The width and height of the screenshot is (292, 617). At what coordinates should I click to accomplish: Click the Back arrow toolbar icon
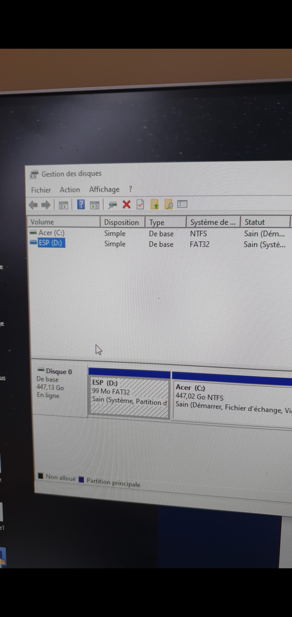click(33, 205)
